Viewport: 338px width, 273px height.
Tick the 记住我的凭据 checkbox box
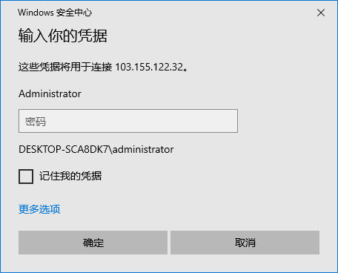[26, 177]
